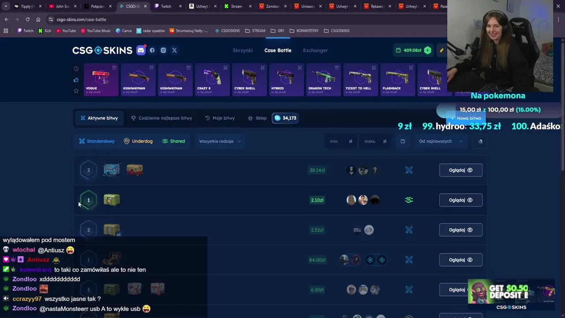565x318 pixels.
Task: Open the CRAZY 8 drop thumbnail
Action: coord(212,80)
